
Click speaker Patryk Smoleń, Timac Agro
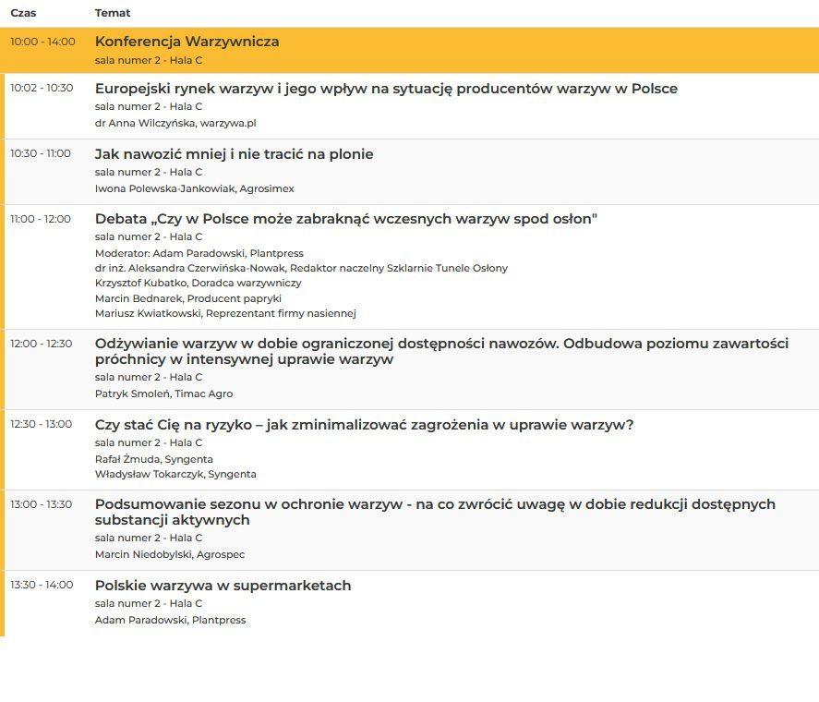click(x=163, y=393)
